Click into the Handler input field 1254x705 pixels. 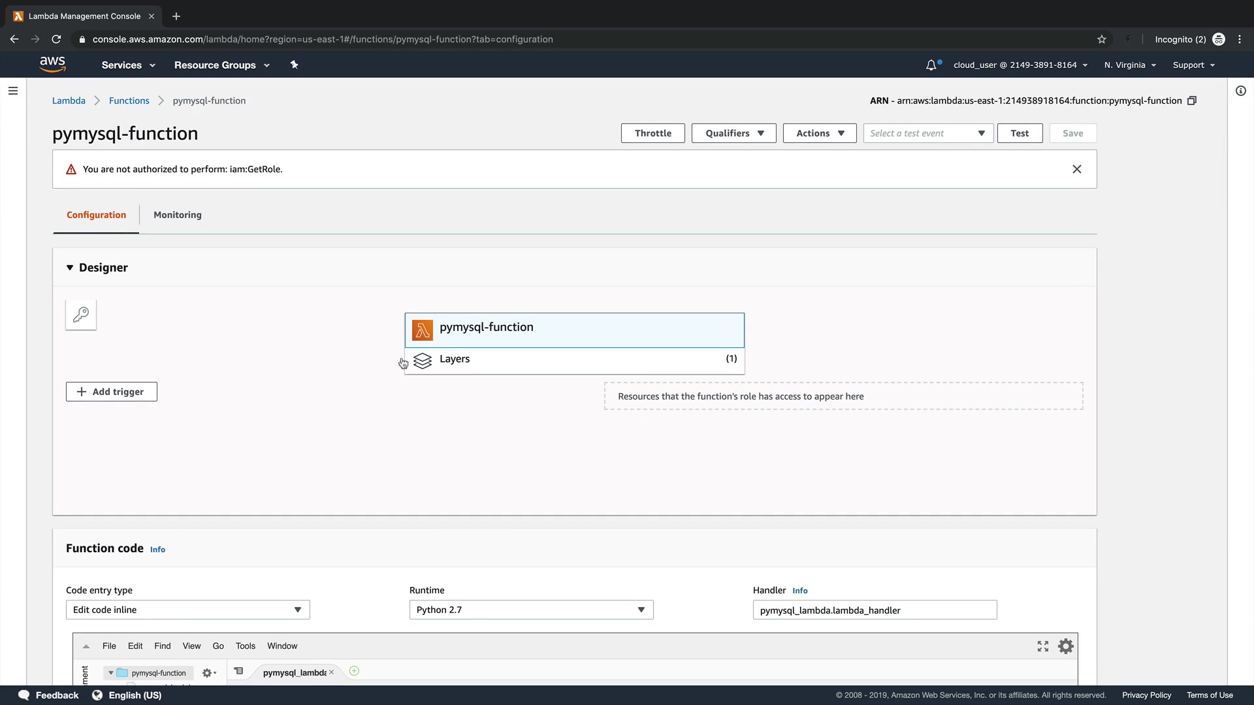point(875,610)
